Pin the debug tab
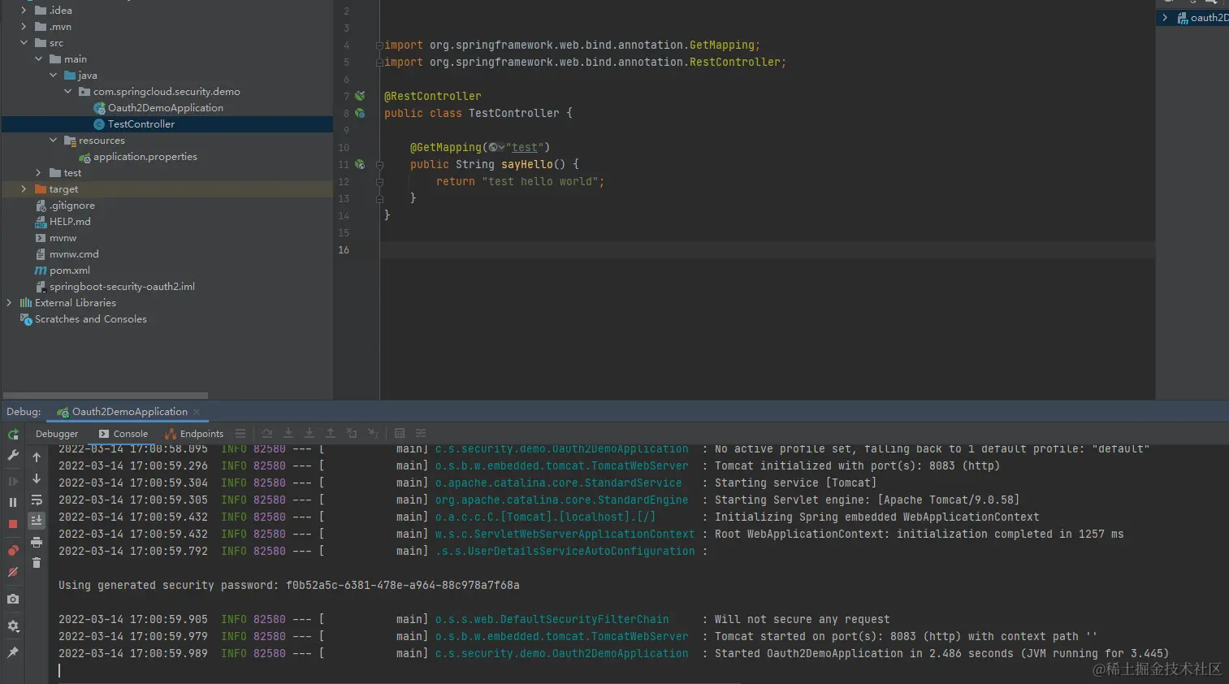The height and width of the screenshot is (684, 1229). (x=13, y=652)
